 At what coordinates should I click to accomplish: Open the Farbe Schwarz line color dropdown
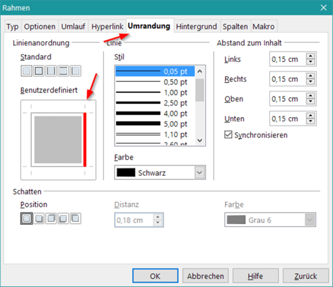click(x=160, y=172)
